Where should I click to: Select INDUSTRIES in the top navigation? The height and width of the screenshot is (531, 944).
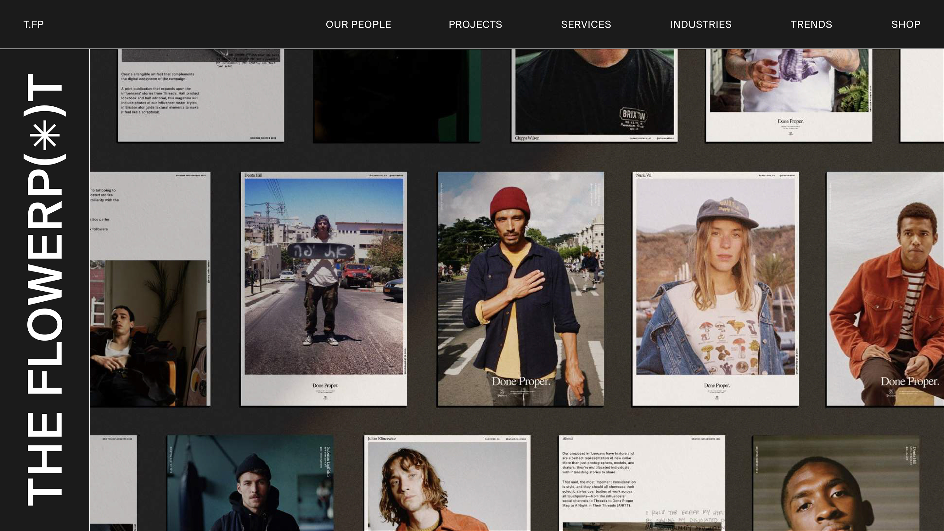pos(700,24)
